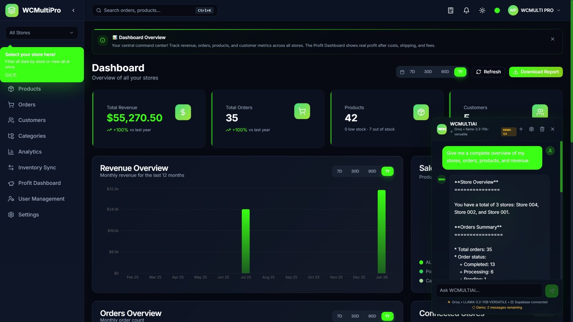
Task: Set Orders Overview chart to 90D
Action: coord(372,316)
